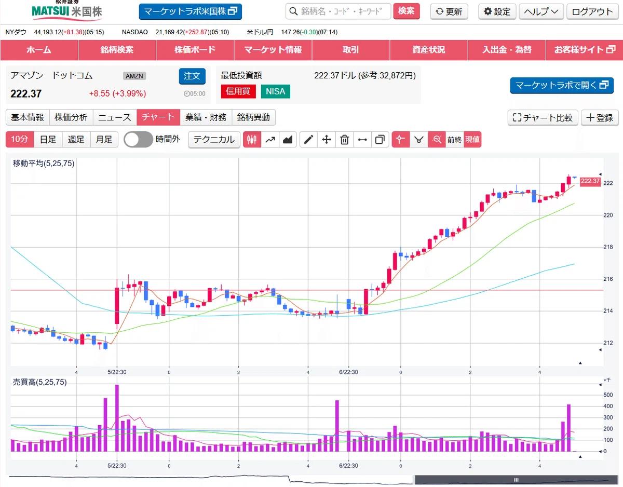Select the move (four-arrow) tool

pos(327,140)
